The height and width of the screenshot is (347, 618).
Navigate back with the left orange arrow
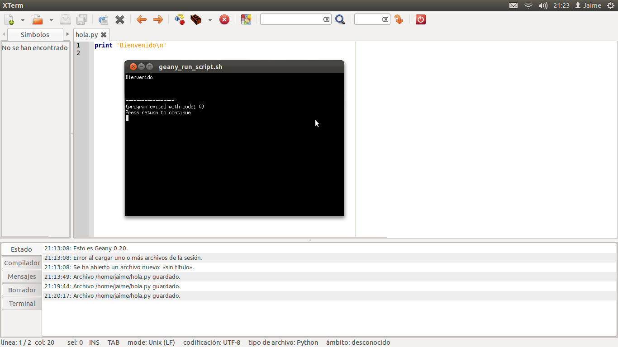tap(142, 19)
